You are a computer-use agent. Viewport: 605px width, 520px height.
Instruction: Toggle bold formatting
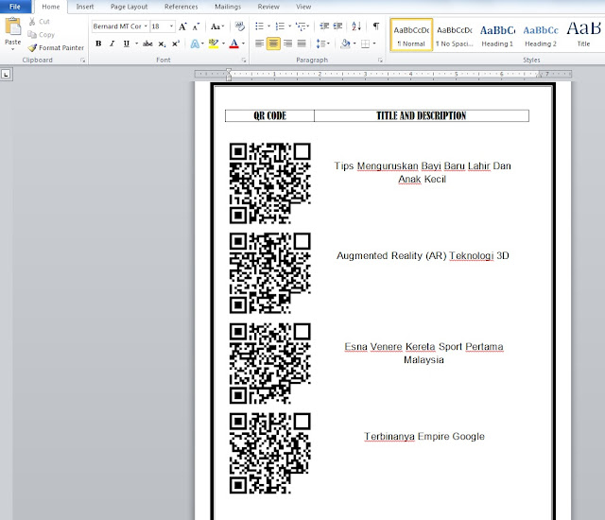pyautogui.click(x=98, y=43)
